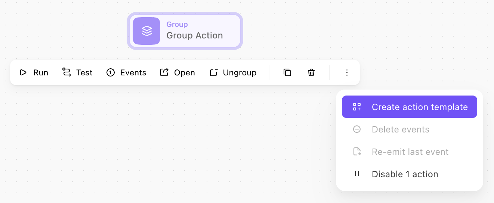Click the grid-plus icon beside Create action template

[357, 107]
